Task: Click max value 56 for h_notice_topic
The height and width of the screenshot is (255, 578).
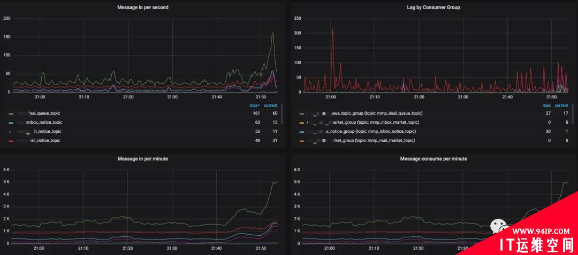Action: click(257, 131)
